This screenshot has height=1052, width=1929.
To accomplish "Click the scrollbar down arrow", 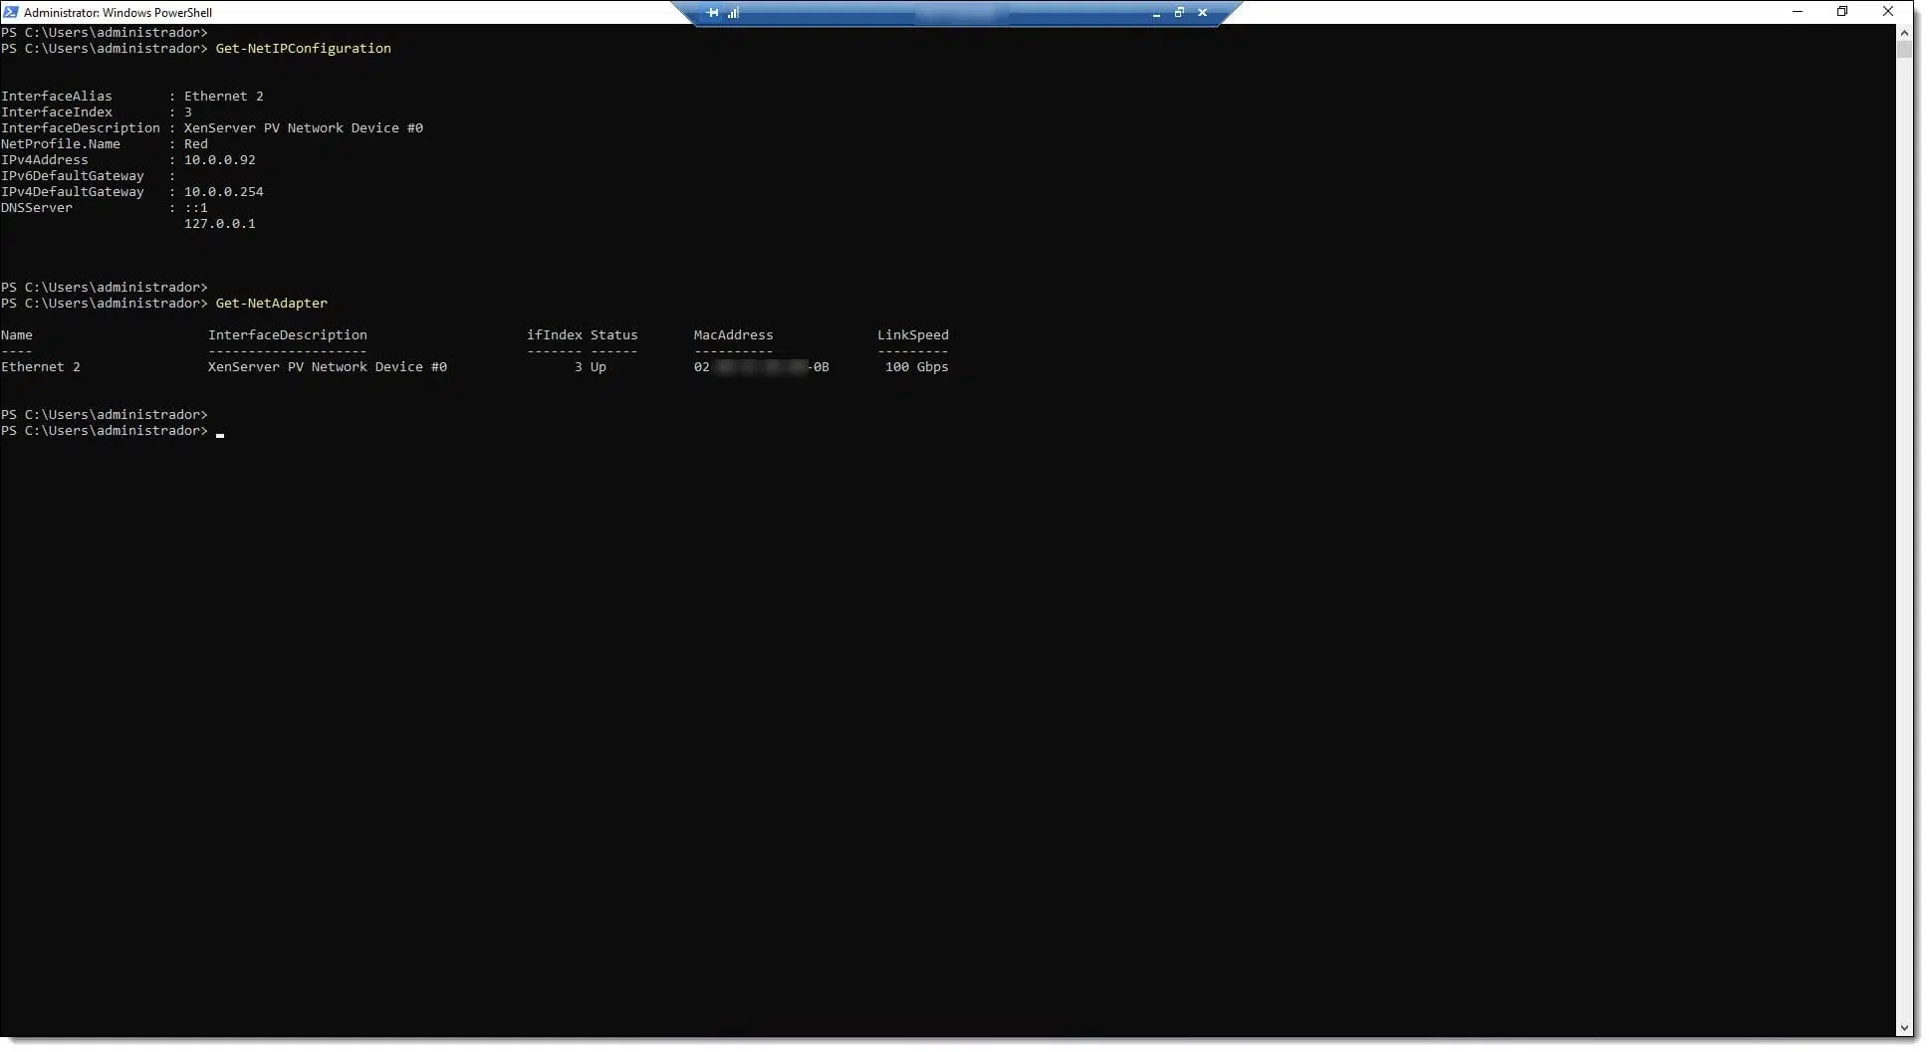I will tap(1905, 1028).
